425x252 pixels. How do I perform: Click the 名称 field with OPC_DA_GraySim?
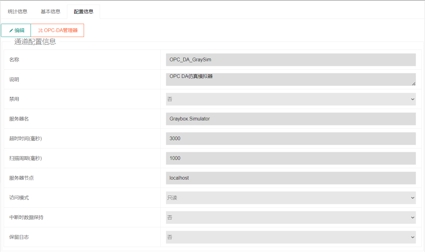[x=291, y=60]
